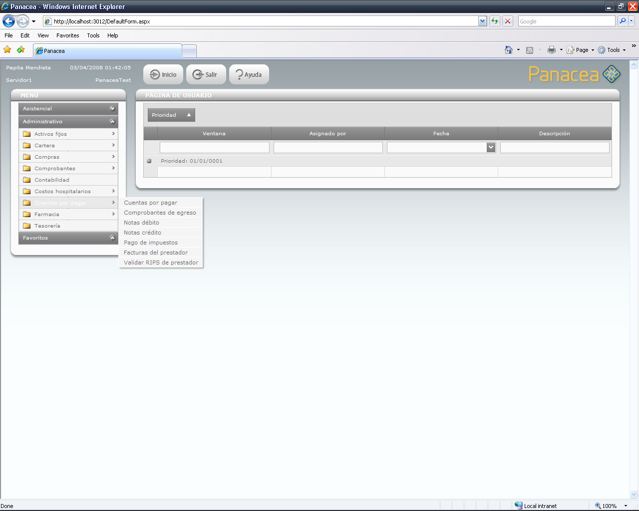Click the browser back arrow
Screen dimensions: 639x511
(x=9, y=21)
